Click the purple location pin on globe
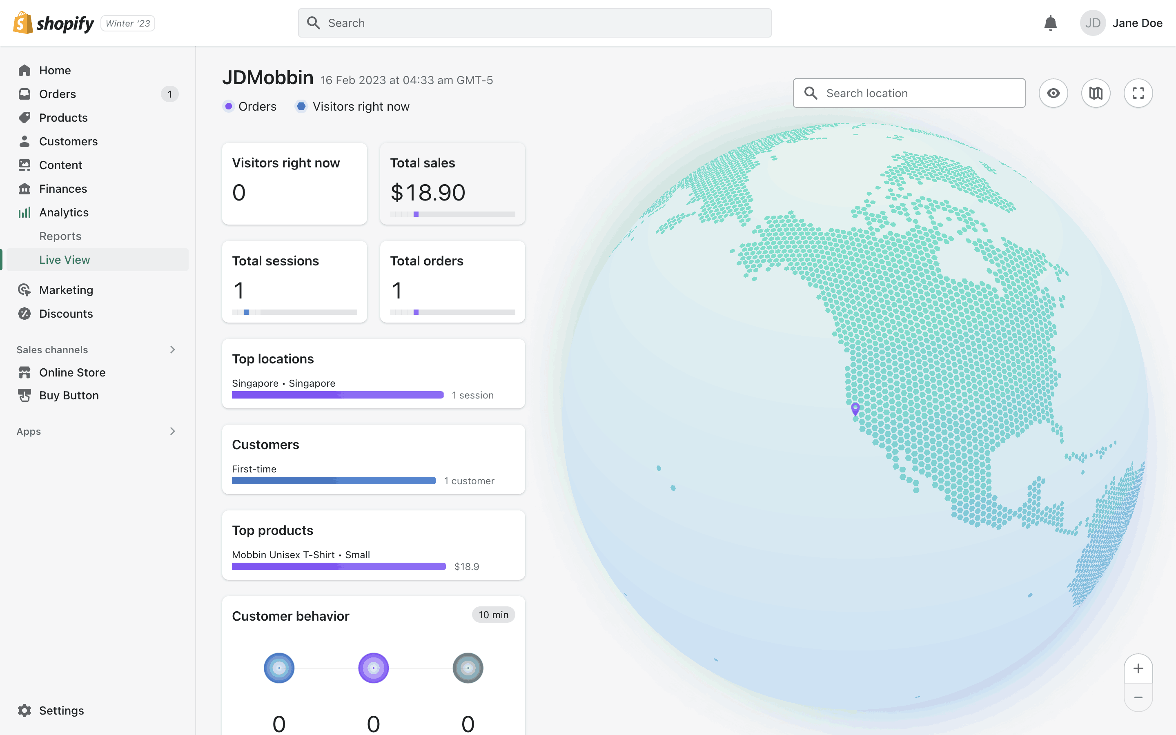The height and width of the screenshot is (735, 1176). click(855, 408)
